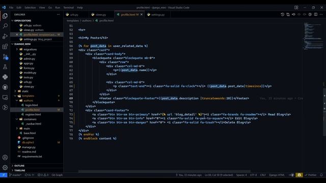Open the Edit menu
This screenshot has width=326, height=183.
click(19, 8)
